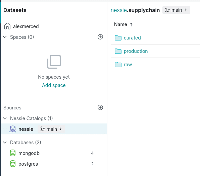This screenshot has width=200, height=176.
Task: Open main branch selector beside nessie source
Action: tap(51, 129)
